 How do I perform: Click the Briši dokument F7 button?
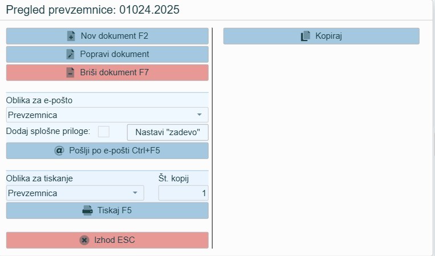[x=107, y=72]
